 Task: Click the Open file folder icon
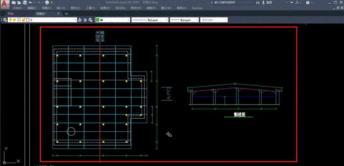tap(19, 2)
